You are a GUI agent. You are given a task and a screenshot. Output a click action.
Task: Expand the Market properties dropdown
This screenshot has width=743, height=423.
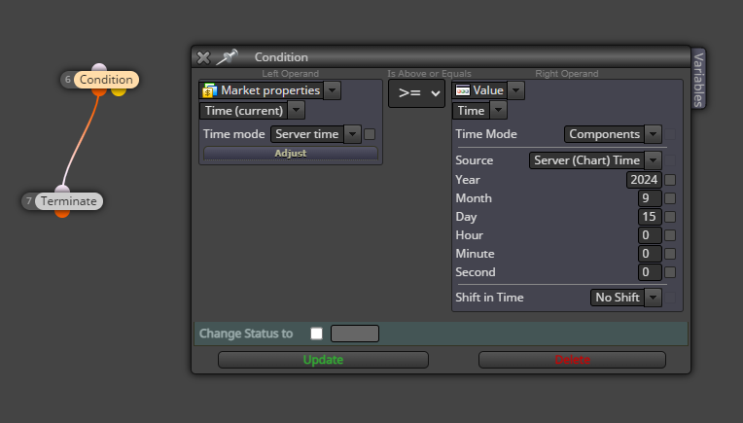coord(333,90)
